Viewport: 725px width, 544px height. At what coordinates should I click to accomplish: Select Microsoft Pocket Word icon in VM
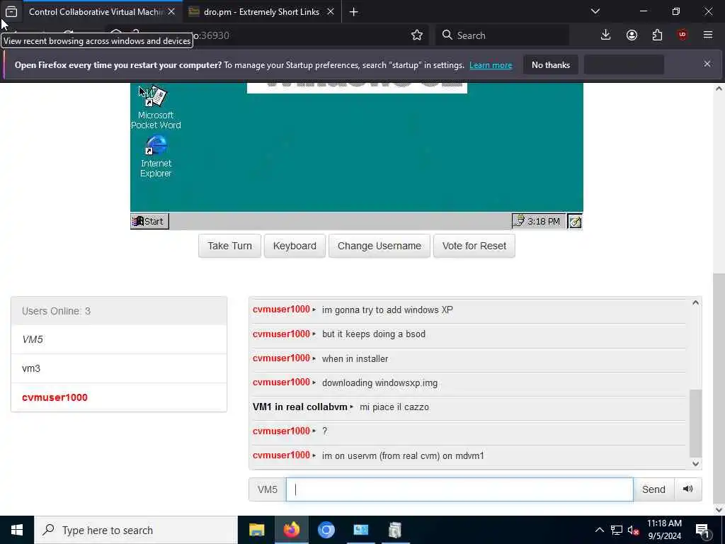click(x=156, y=108)
